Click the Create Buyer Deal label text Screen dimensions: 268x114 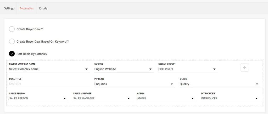[30, 29]
